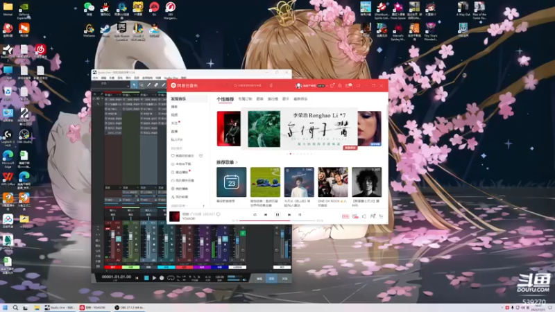Change playback loop mode in NetEase player
This screenshot has height=312, width=555.
255,214
